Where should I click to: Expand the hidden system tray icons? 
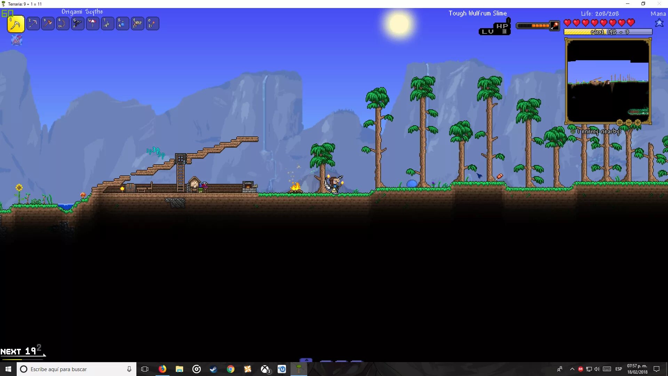[572, 369]
